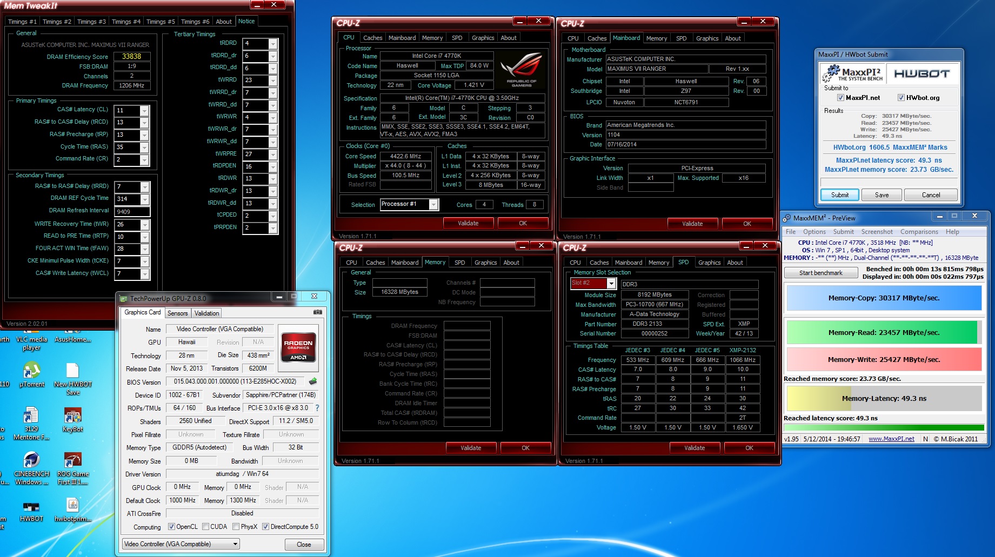Click the green progress bar in MaxxMEM²
This screenshot has width=995, height=557.
[x=884, y=427]
